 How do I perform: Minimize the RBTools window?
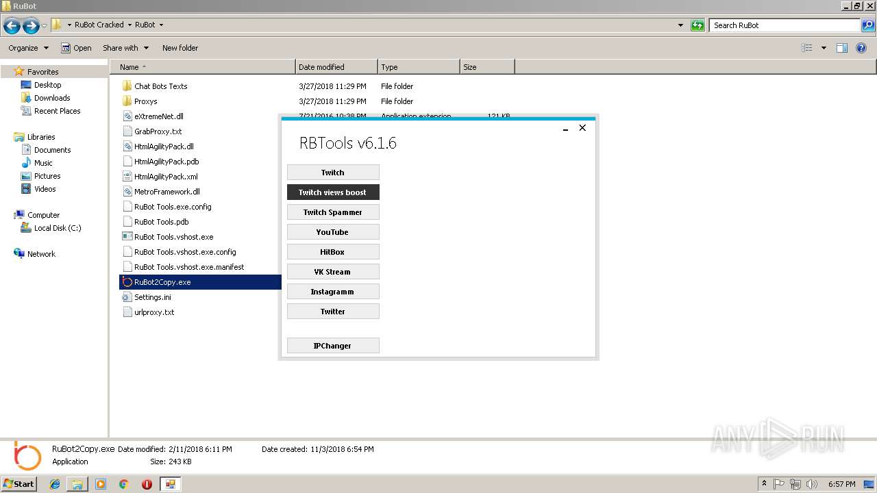coord(565,128)
